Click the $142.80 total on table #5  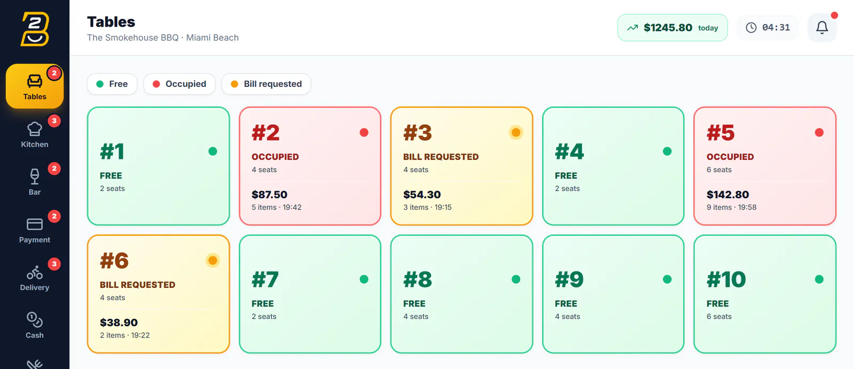click(x=728, y=195)
